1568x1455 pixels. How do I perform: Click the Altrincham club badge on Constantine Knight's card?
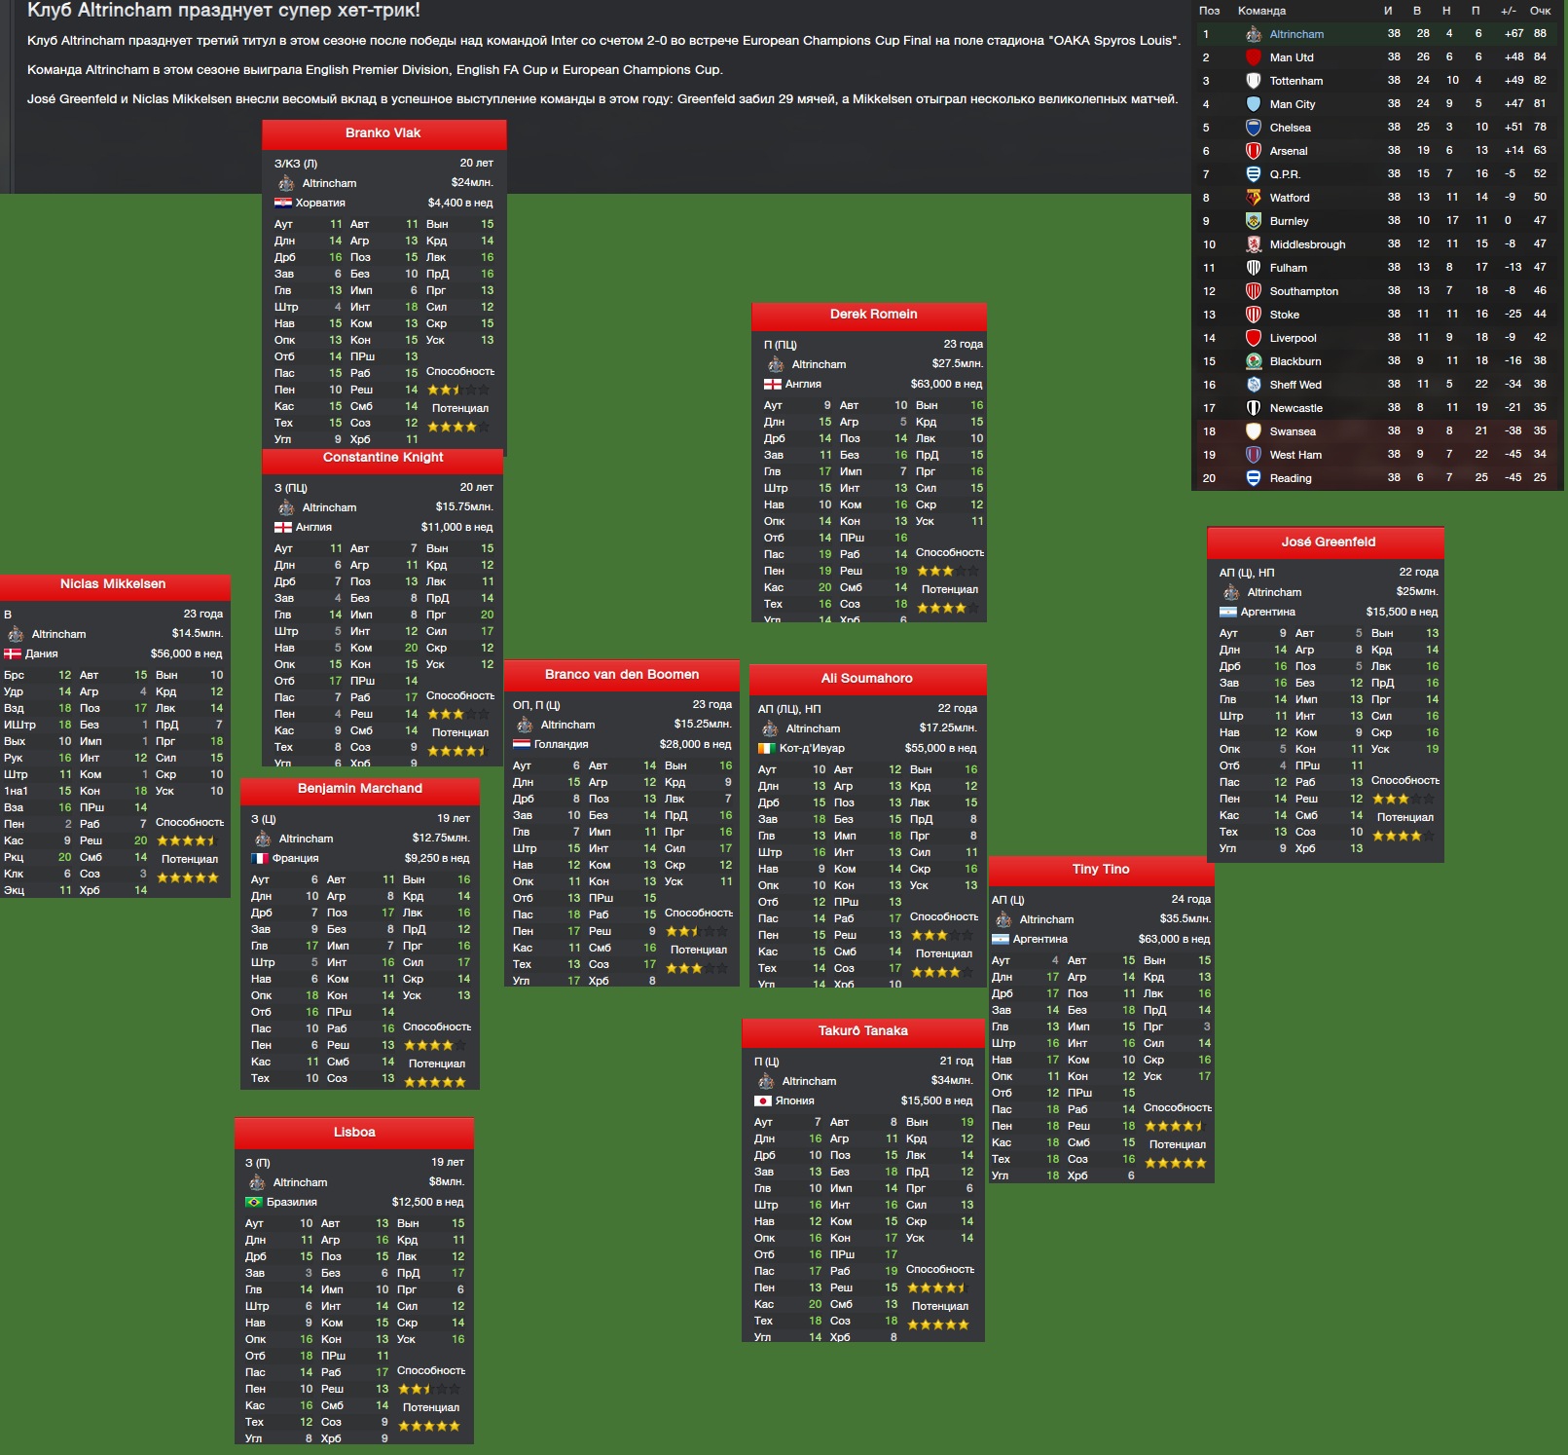tap(286, 507)
